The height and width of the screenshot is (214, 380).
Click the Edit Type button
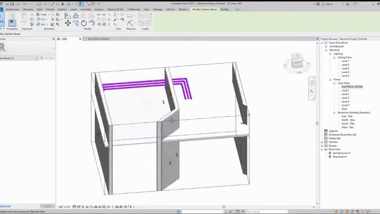coord(47,58)
